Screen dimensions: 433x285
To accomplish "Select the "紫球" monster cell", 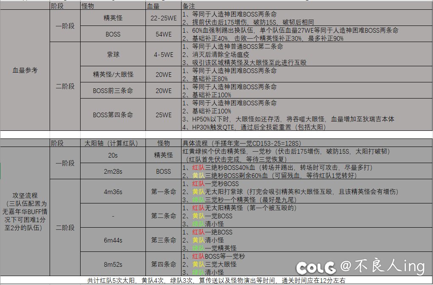I will [x=112, y=54].
